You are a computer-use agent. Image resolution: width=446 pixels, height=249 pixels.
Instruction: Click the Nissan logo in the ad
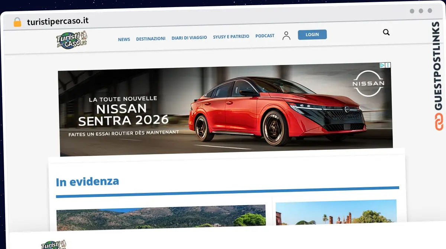point(368,84)
